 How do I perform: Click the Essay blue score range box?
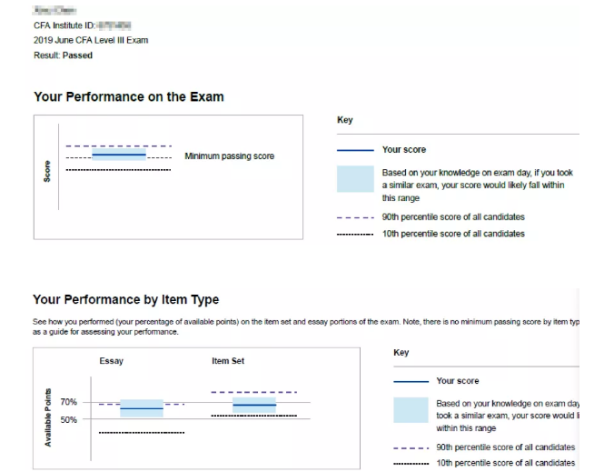pos(142,408)
